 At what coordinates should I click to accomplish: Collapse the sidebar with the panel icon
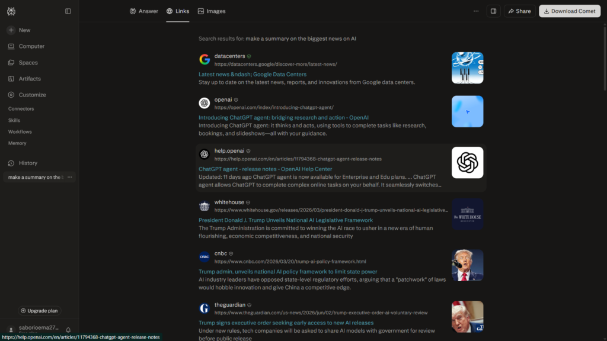click(68, 11)
